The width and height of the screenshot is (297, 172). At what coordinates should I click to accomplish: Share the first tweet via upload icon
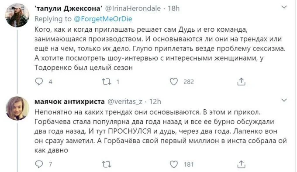241,81
